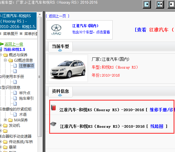Image resolution: width=175 pixels, height=152 pixels.
Task: Click the 拖车牵引 page icon
Action: point(15,98)
